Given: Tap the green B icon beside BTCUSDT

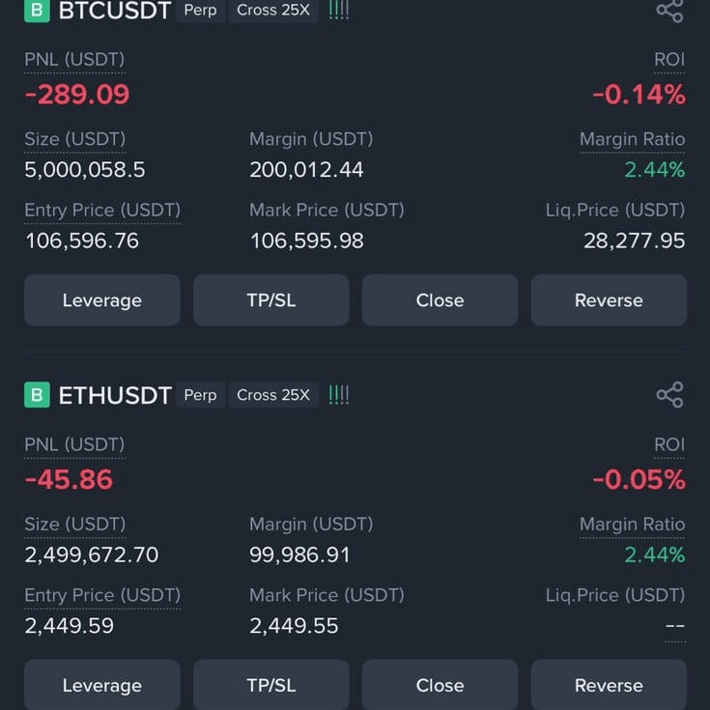Looking at the screenshot, I should (37, 10).
